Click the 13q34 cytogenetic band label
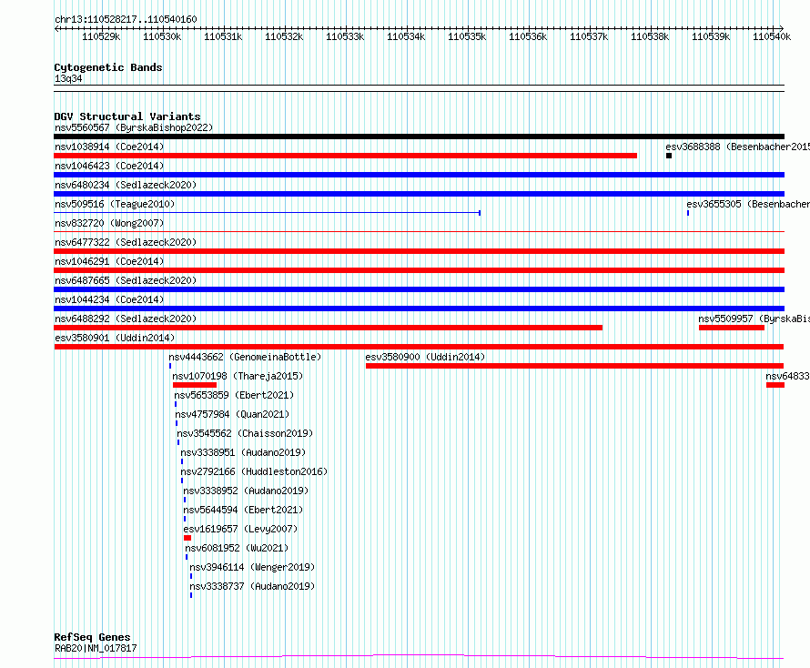The width and height of the screenshot is (810, 668). [x=68, y=78]
